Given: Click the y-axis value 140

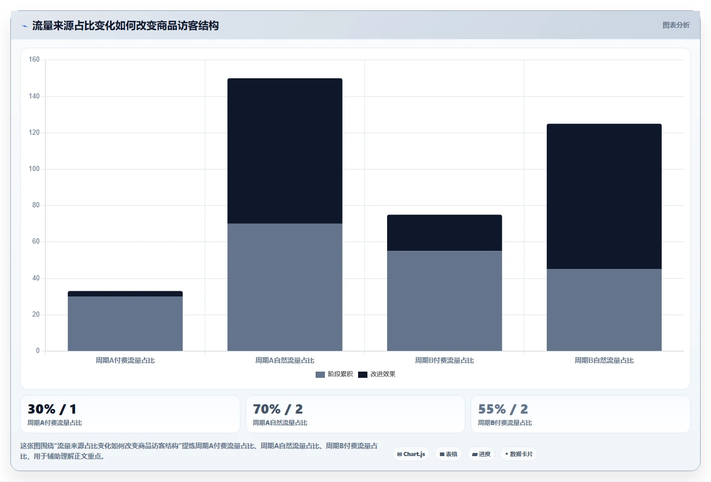Looking at the screenshot, I should [34, 96].
